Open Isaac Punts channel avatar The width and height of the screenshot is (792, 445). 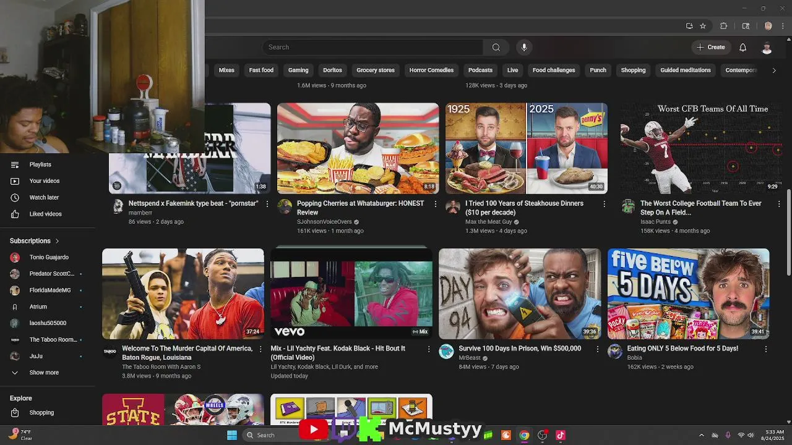click(628, 206)
